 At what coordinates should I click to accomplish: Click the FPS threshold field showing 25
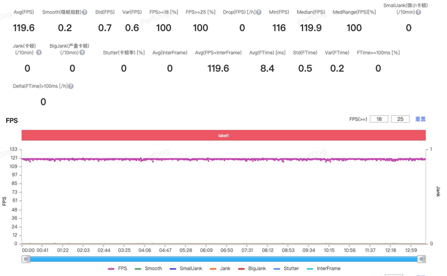coord(400,119)
